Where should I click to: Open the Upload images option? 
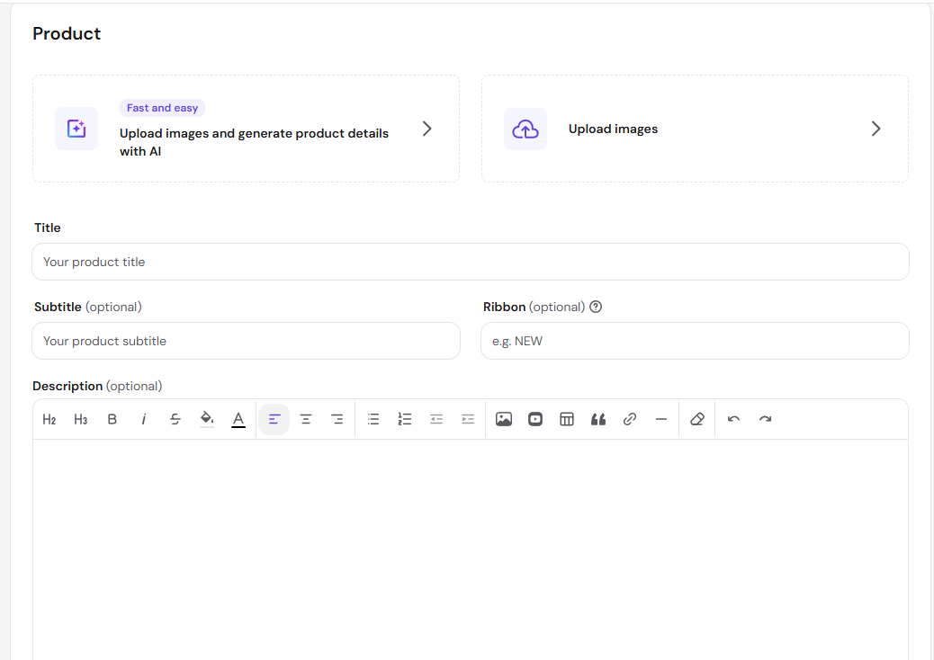coord(696,129)
